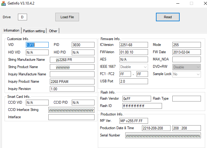Click the USB Port field showing 2.0
The width and height of the screenshot is (207, 148).
point(134,81)
